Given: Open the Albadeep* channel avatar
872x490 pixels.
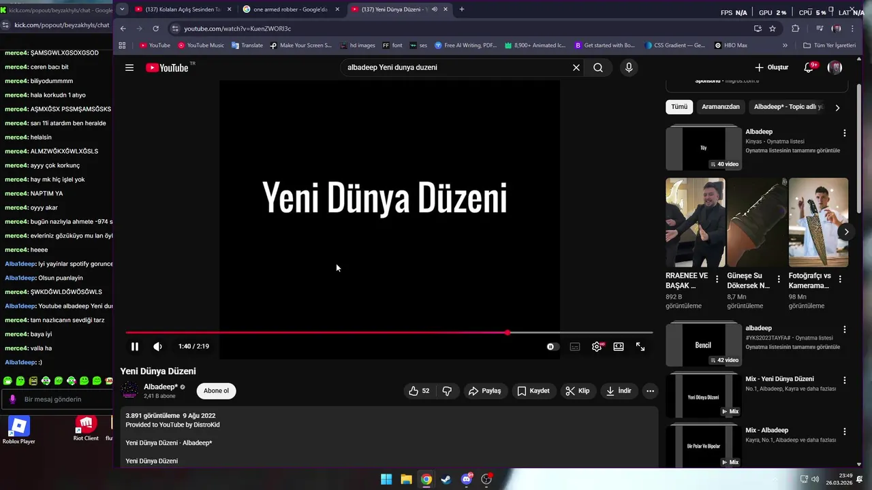Looking at the screenshot, I should (129, 390).
